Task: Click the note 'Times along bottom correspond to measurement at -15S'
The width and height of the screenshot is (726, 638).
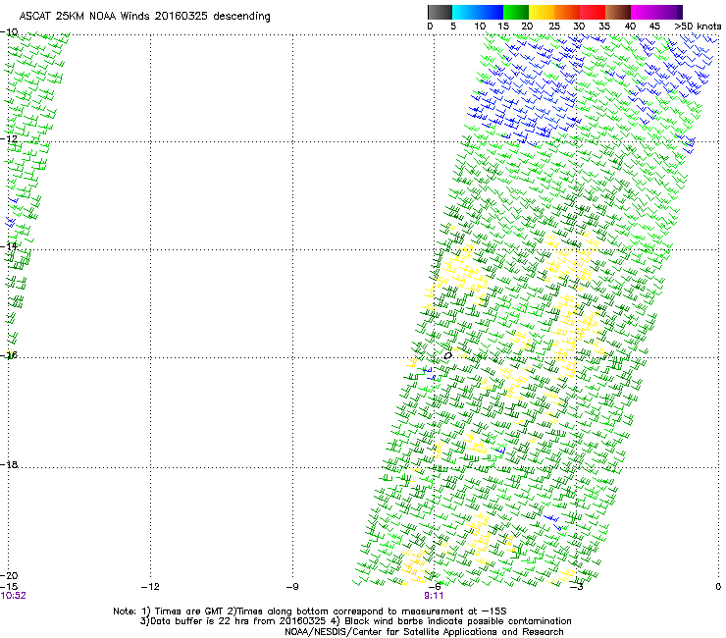Action: click(371, 611)
